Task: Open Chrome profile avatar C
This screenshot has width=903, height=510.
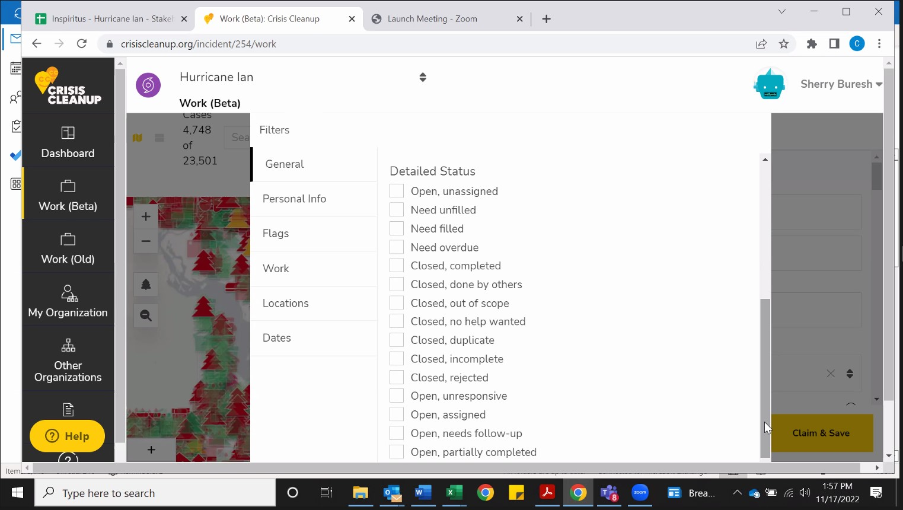Action: point(857,44)
